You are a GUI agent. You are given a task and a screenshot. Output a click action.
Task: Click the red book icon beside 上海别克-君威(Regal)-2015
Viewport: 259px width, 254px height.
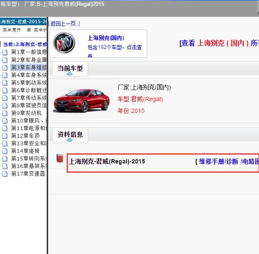click(x=60, y=158)
